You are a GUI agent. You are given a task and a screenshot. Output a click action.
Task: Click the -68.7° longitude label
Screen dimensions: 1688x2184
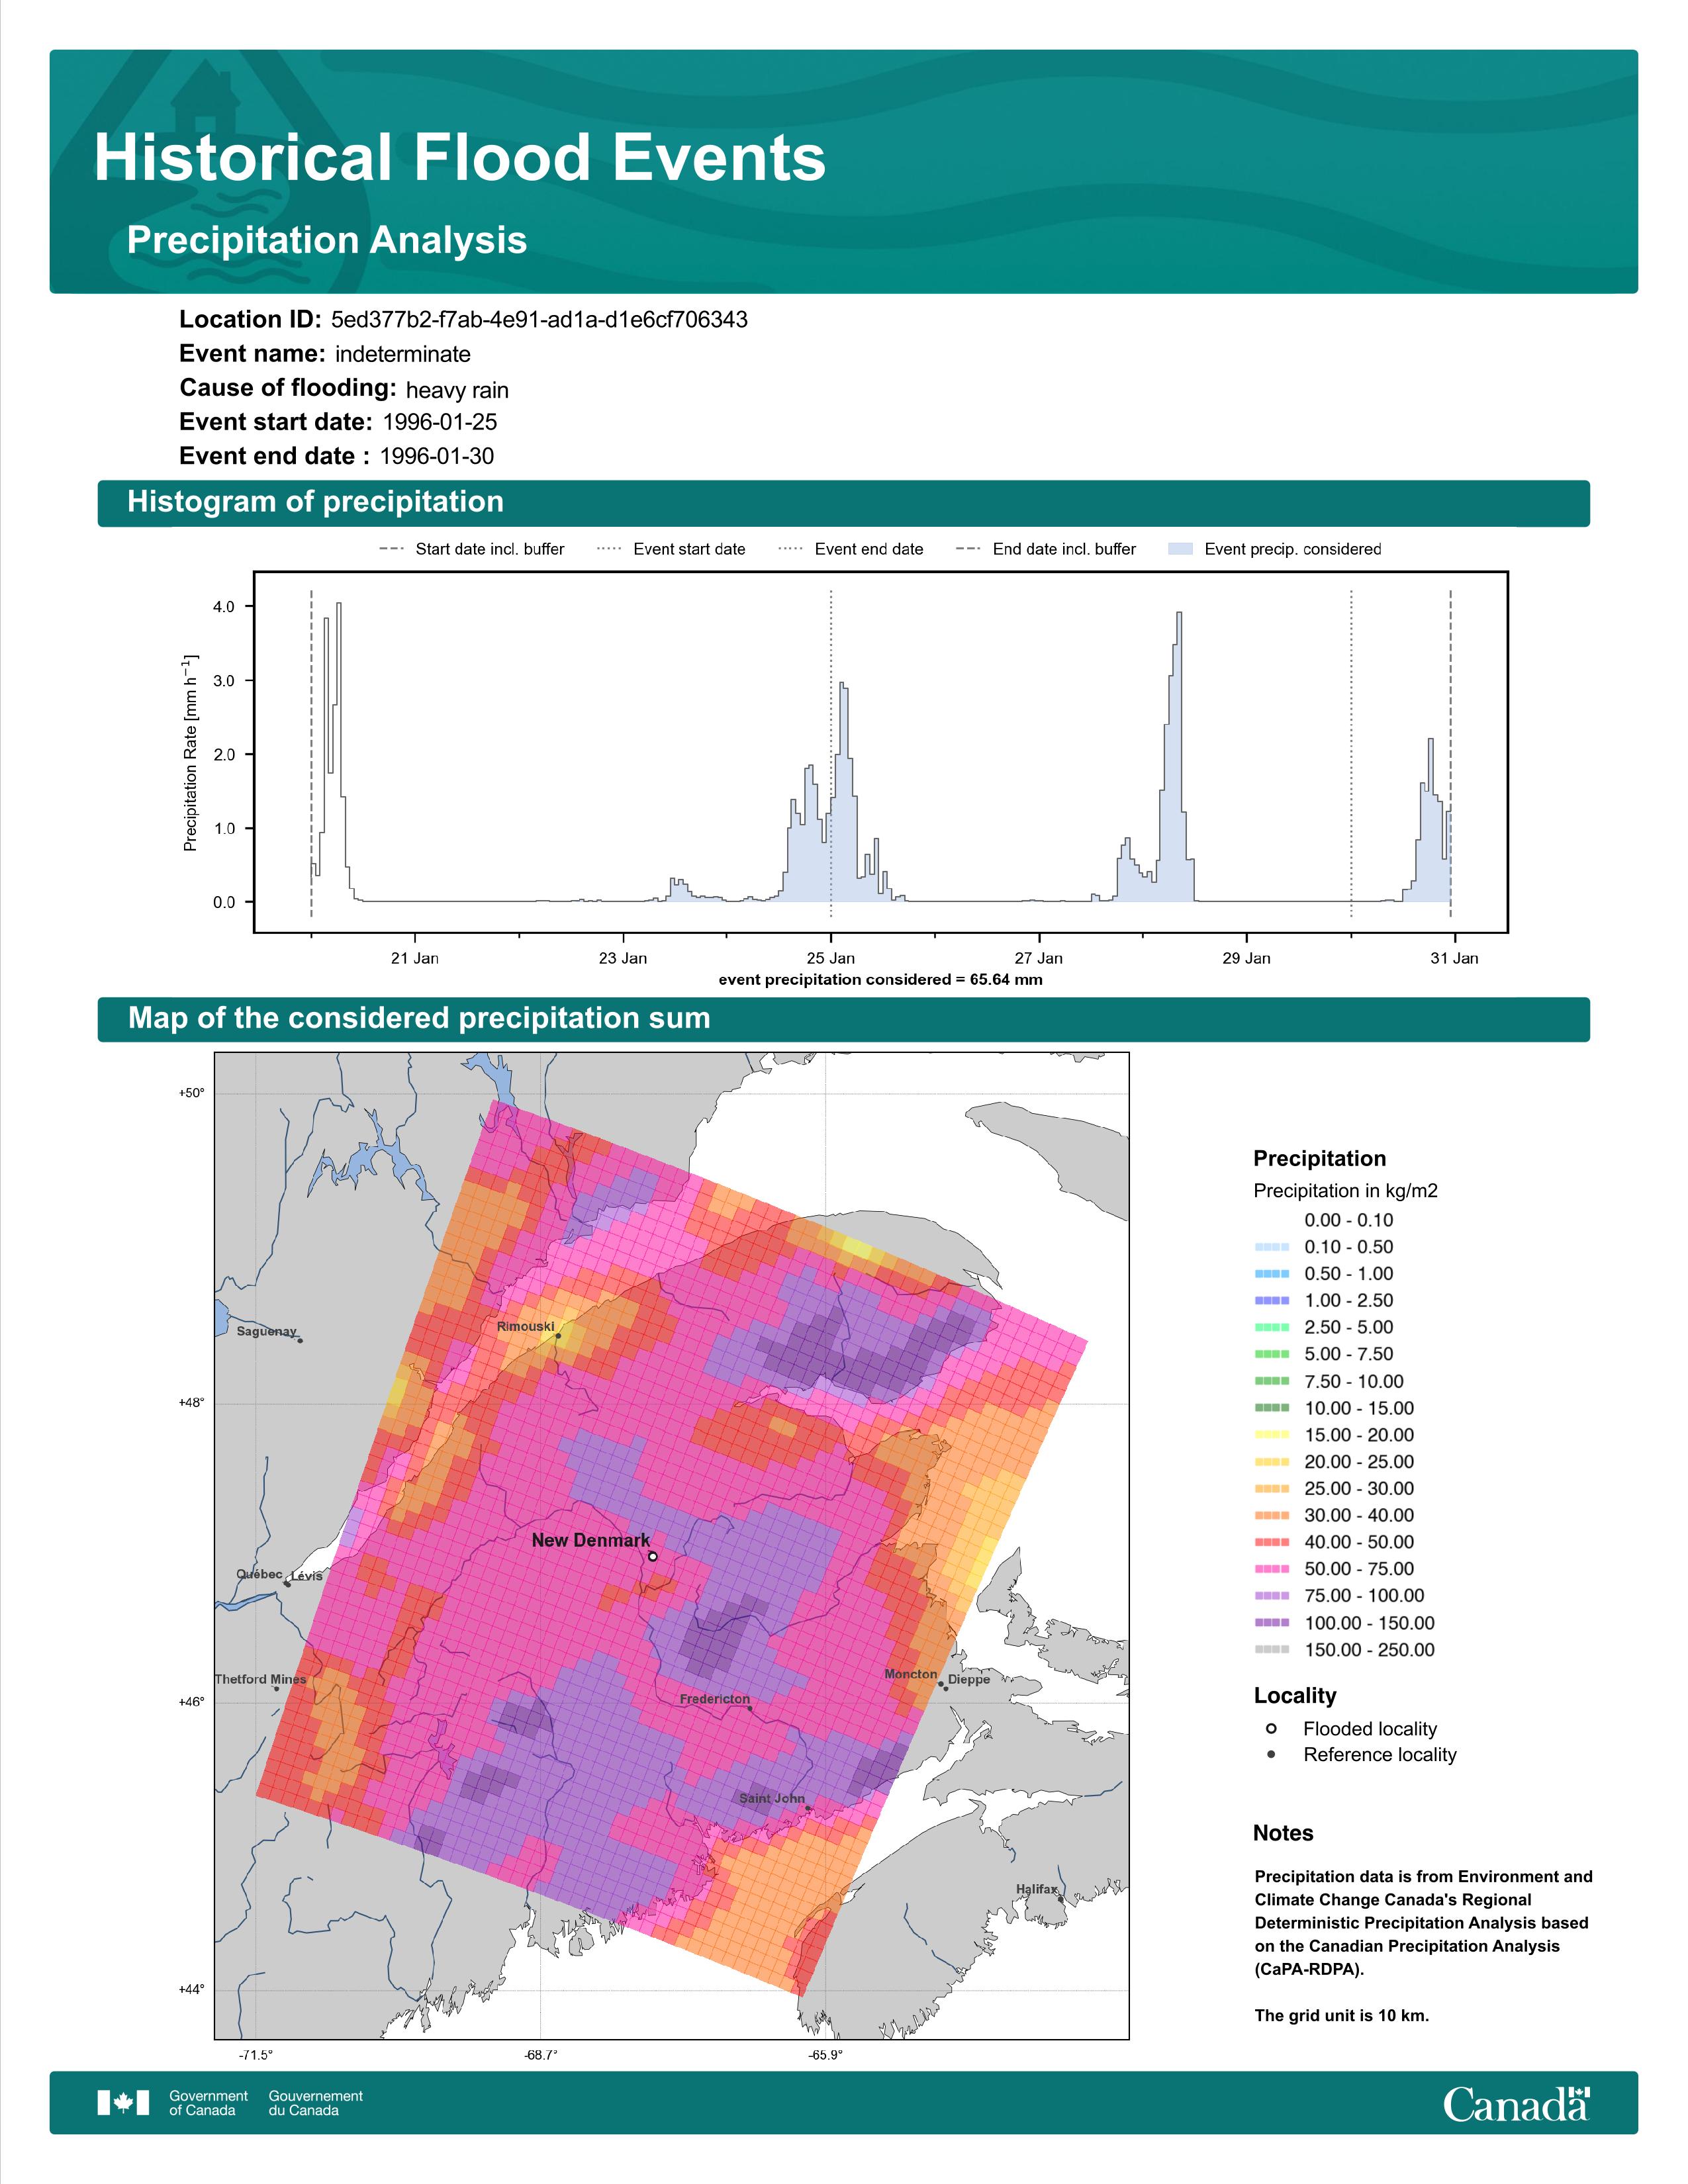point(541,2055)
